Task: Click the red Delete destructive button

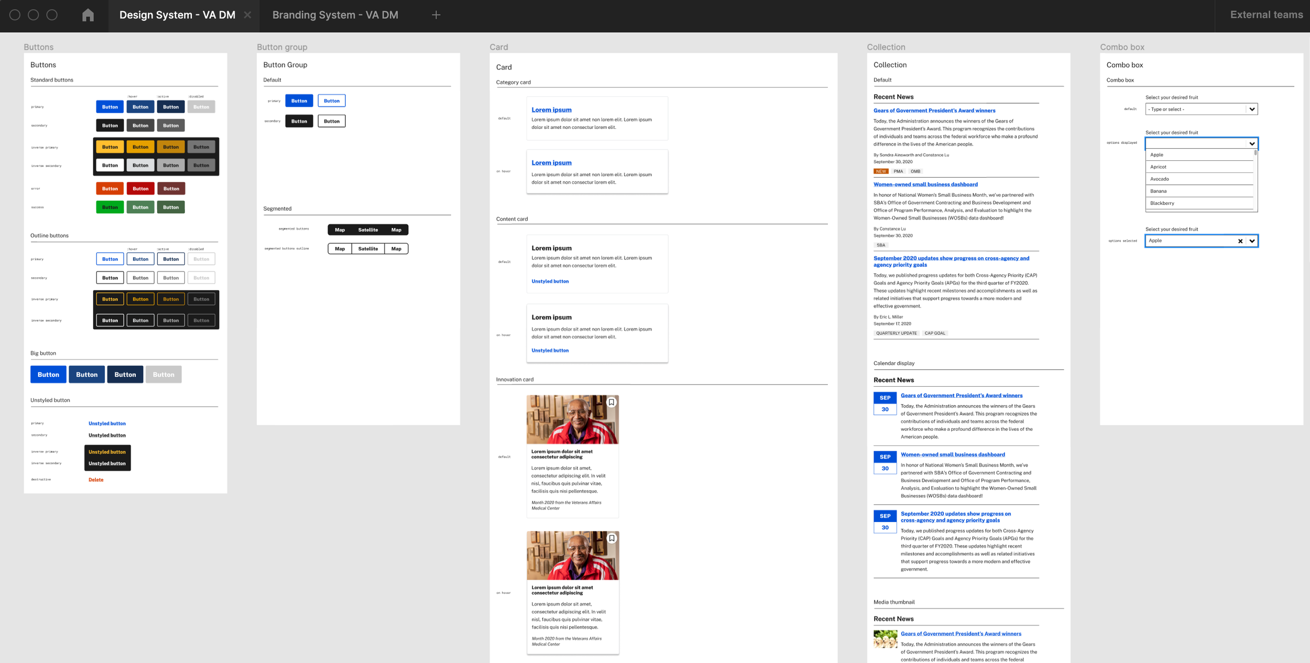Action: pos(96,480)
